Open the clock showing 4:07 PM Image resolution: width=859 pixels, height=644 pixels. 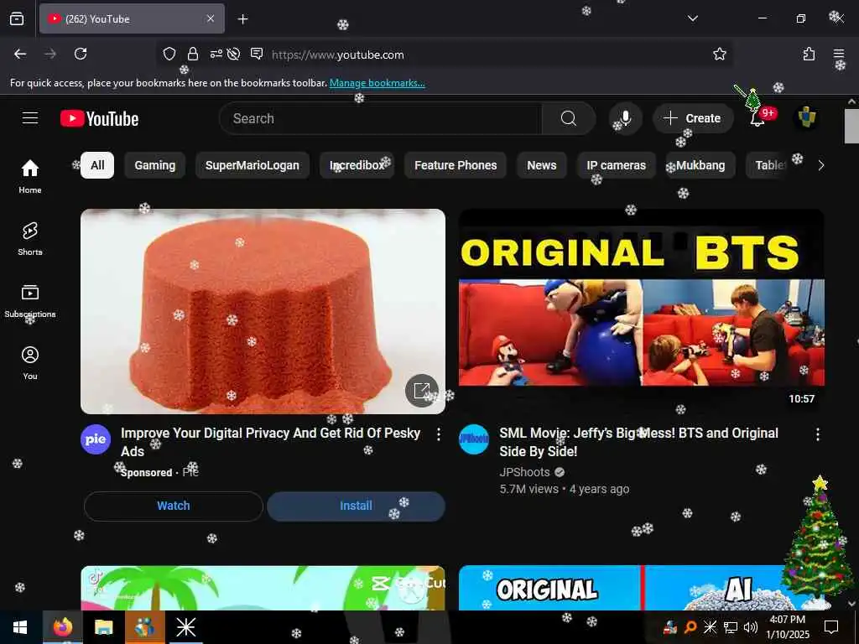point(787,627)
